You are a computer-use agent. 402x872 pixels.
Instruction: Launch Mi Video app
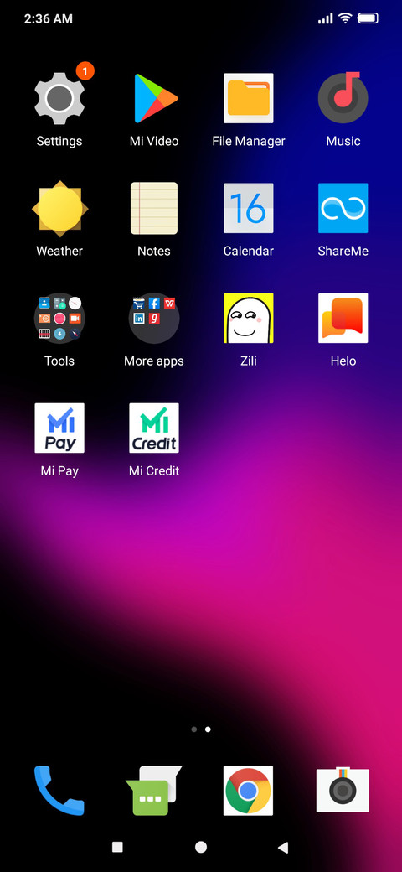coord(154,98)
